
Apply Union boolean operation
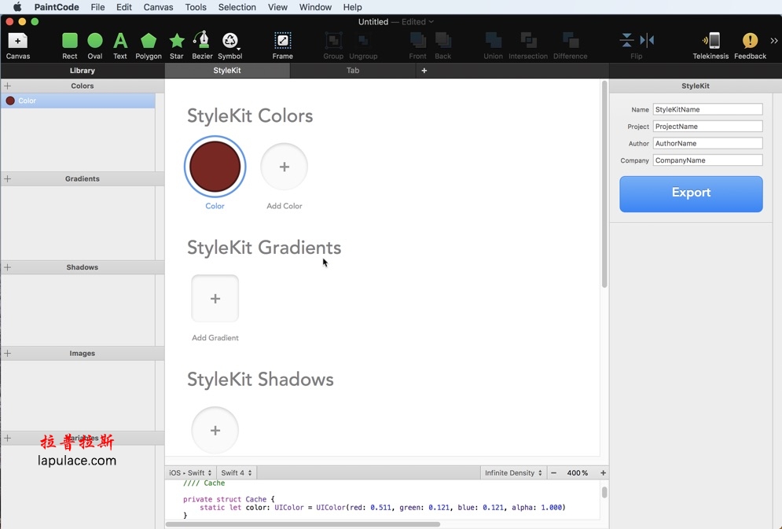pos(494,46)
